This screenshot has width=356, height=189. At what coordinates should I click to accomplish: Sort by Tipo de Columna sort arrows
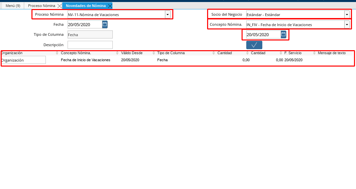214,53
